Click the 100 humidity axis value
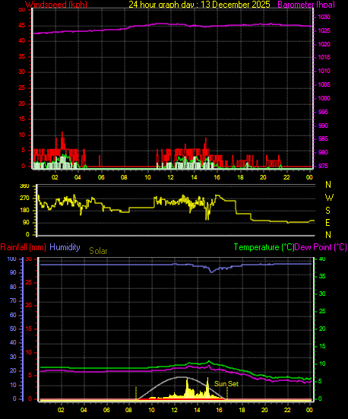 click(11, 259)
